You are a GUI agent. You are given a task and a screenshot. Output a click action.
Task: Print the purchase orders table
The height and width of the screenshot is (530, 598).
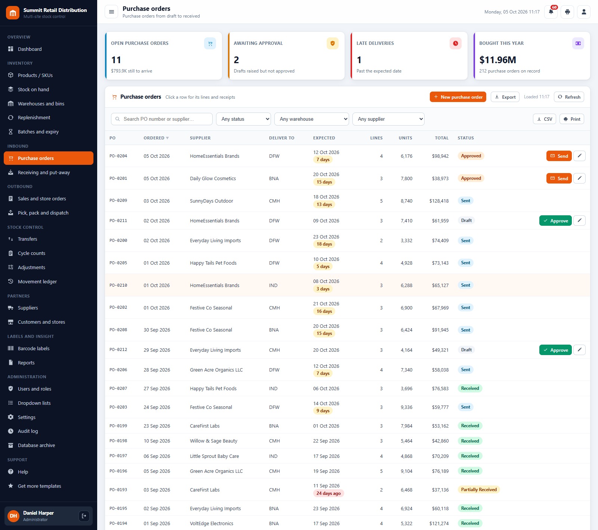[572, 119]
